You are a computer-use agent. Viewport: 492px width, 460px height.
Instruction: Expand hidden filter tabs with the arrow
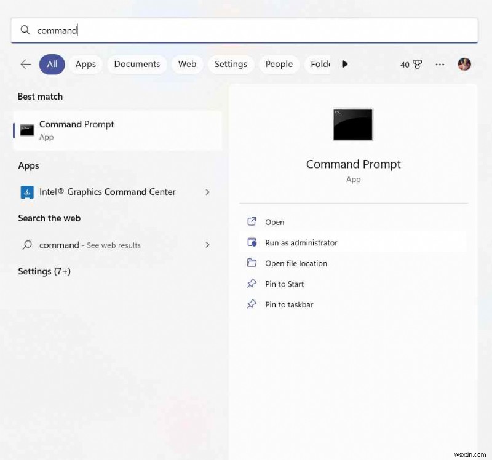(344, 64)
